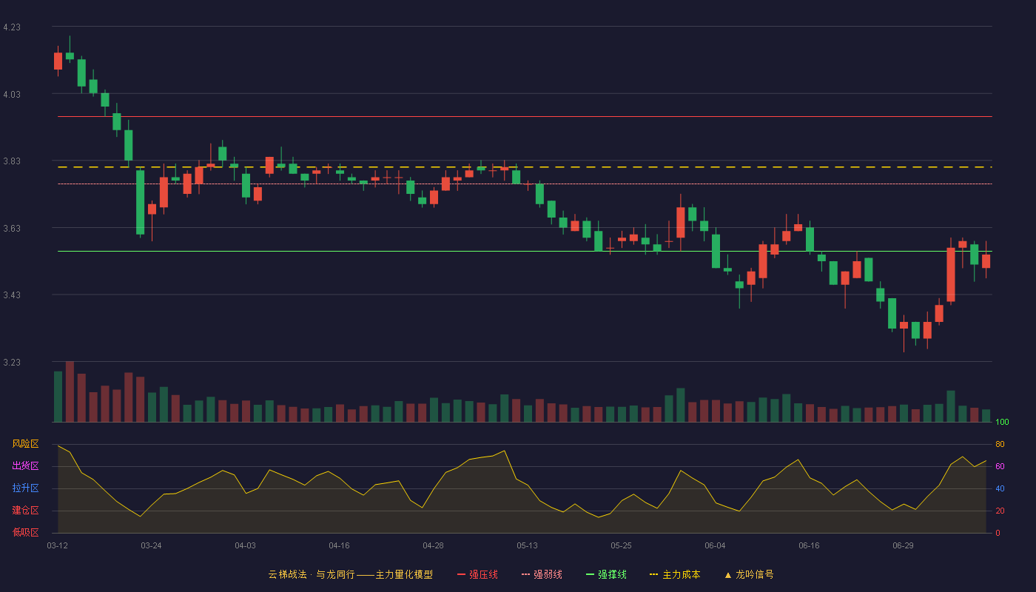
Task: Select the first red candlestick above 03-12
Action: tap(58, 61)
